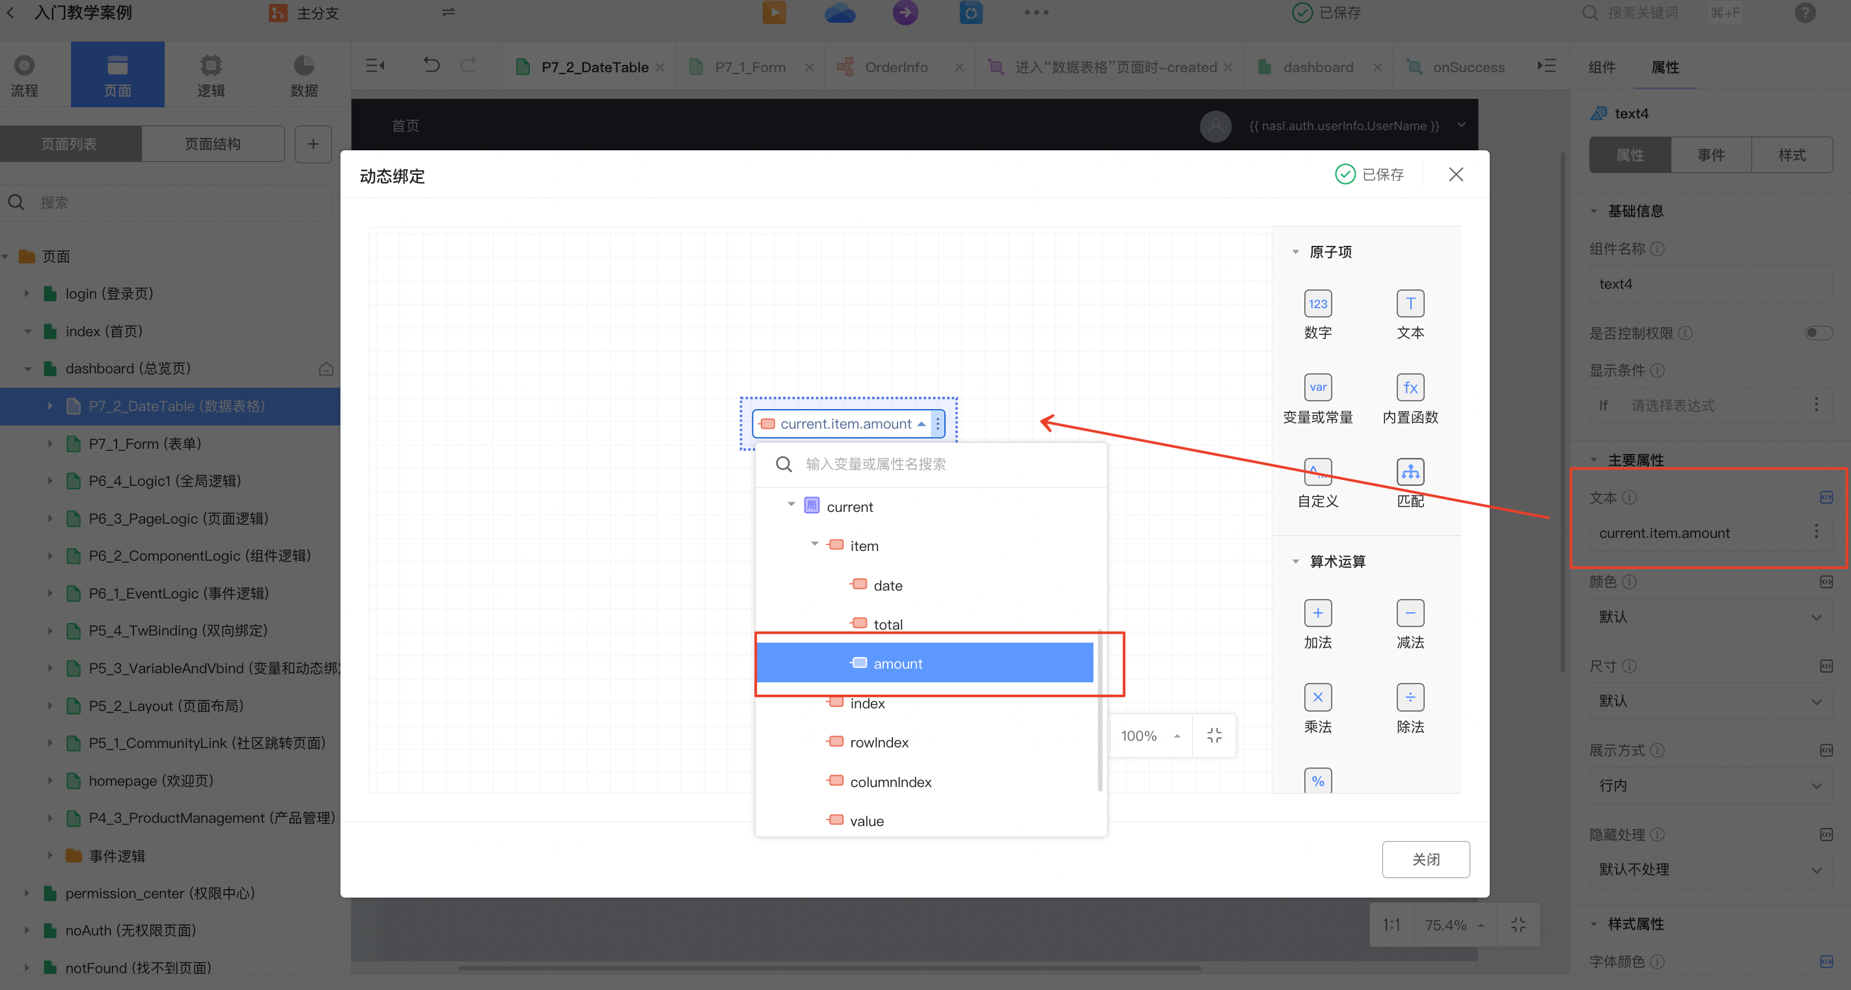Open the 流程 section in sidebar
1851x990 pixels.
[x=23, y=75]
